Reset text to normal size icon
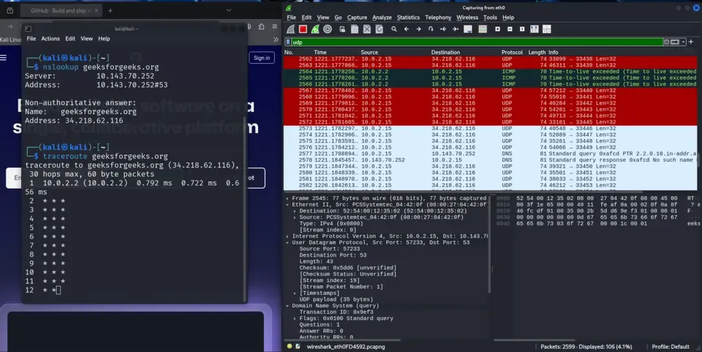The width and height of the screenshot is (702, 352). [522, 29]
